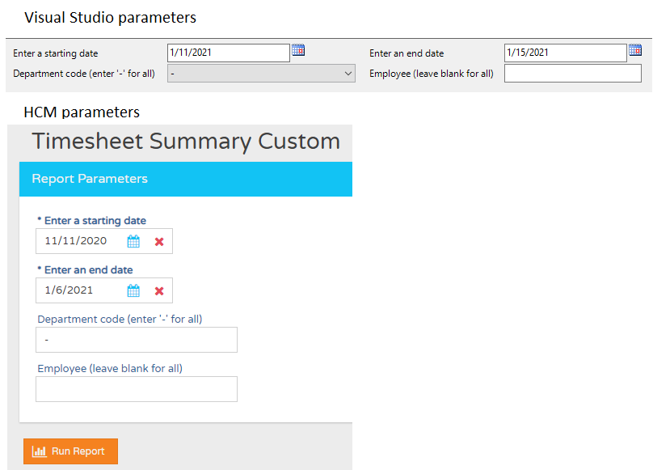Open the HCM starting date calendar icon
The width and height of the screenshot is (653, 470).
133,241
